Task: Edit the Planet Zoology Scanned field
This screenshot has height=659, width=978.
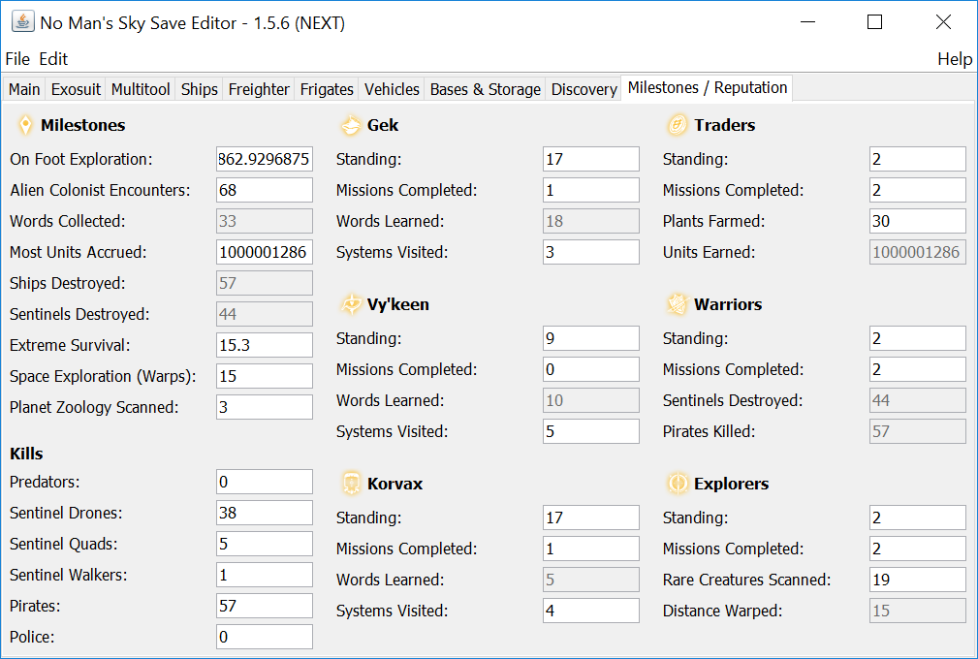Action: [x=265, y=407]
